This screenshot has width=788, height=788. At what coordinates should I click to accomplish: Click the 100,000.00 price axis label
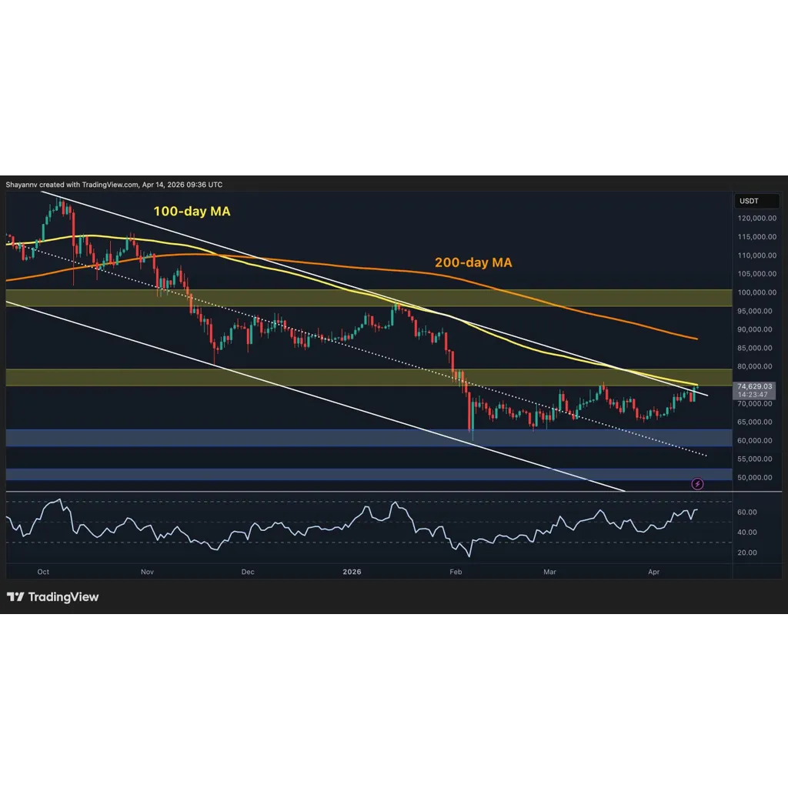[757, 292]
